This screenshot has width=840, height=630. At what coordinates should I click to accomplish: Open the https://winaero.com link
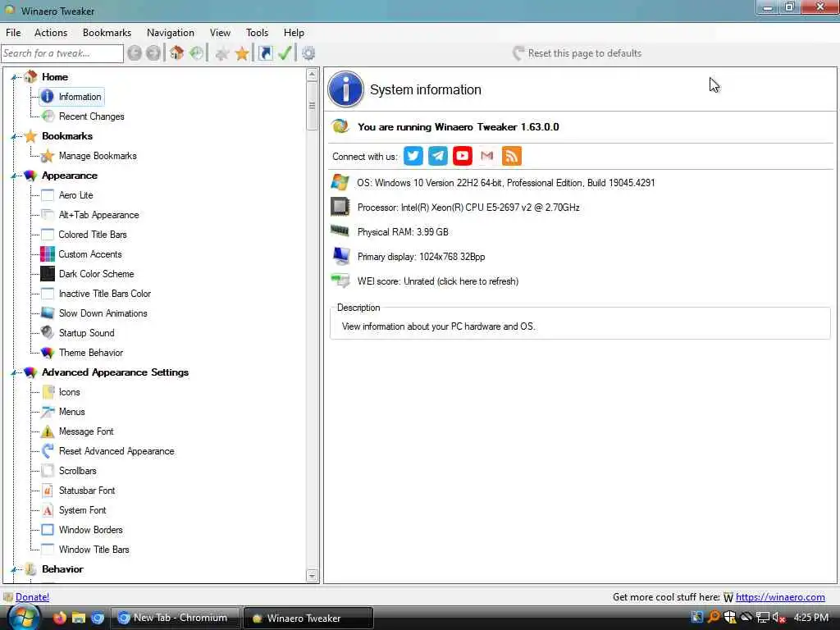[x=780, y=597]
